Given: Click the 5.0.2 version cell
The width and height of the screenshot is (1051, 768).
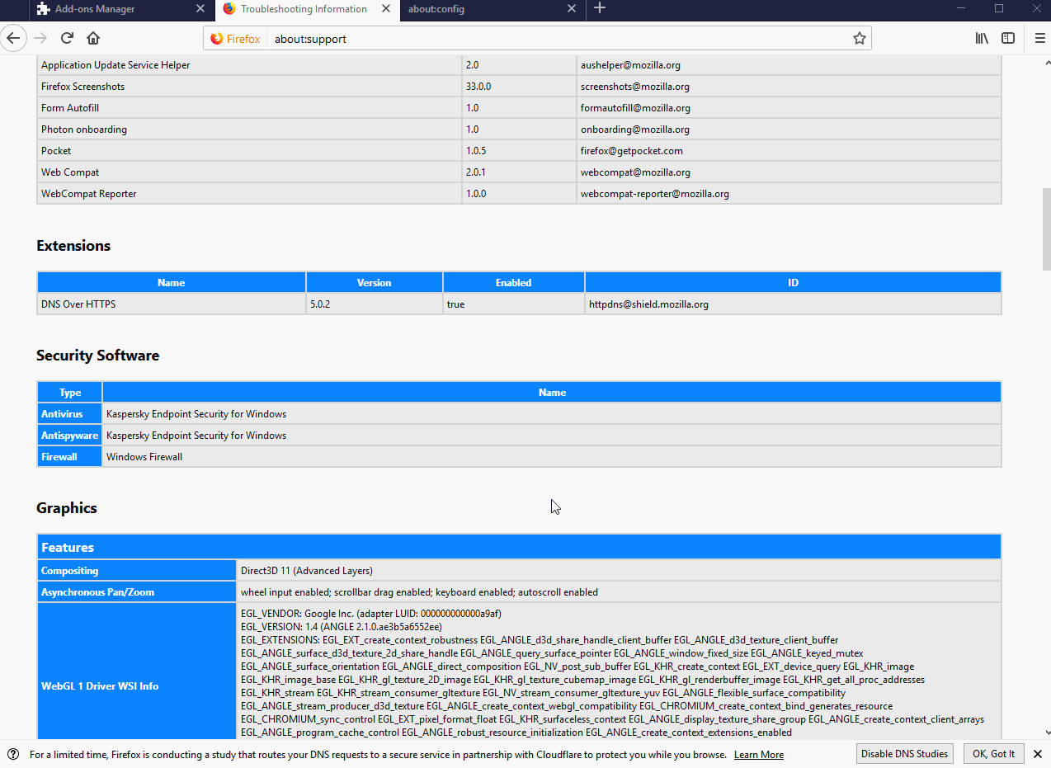Looking at the screenshot, I should pos(375,304).
